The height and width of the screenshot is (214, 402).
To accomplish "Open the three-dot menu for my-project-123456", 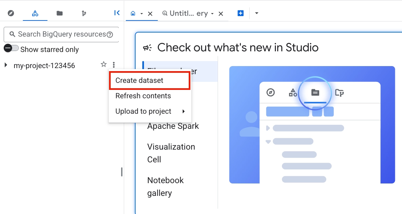I will tap(114, 65).
